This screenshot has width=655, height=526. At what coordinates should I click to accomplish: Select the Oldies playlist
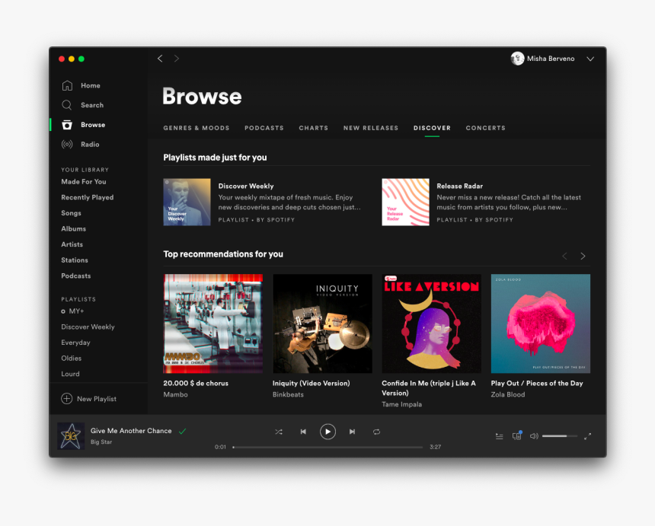click(x=71, y=359)
